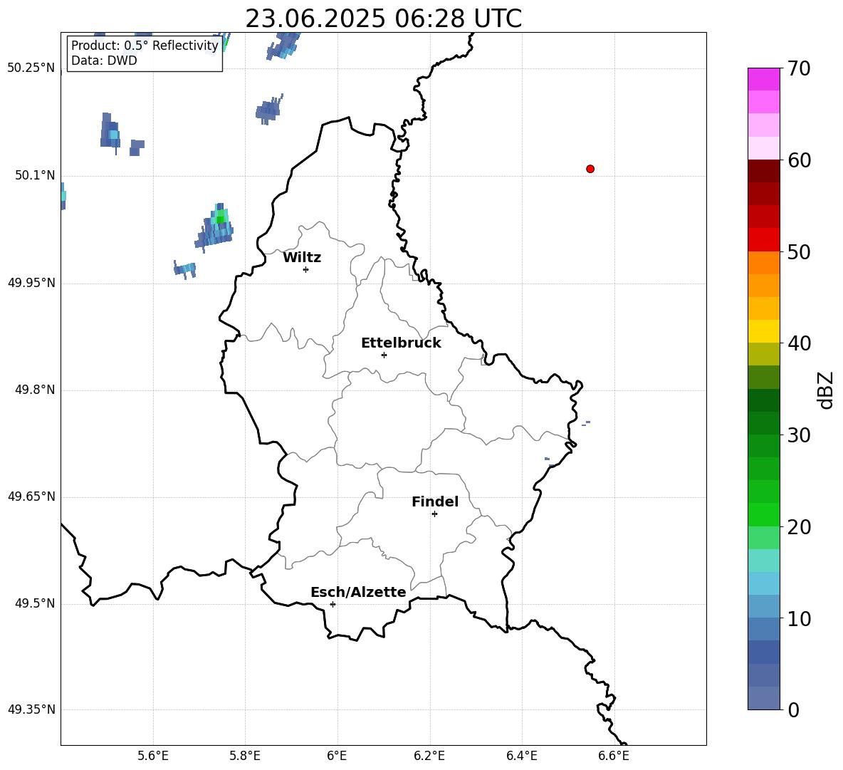Click the longitude label 6°E
This screenshot has width=843, height=770.
click(x=337, y=756)
